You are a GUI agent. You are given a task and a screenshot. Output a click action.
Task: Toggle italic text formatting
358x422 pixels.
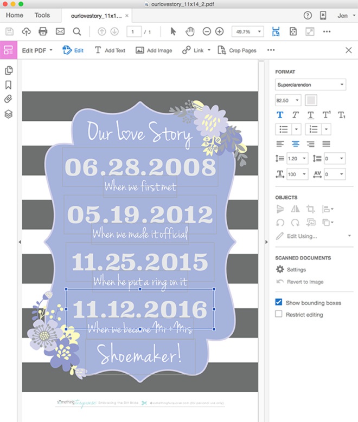[295, 115]
